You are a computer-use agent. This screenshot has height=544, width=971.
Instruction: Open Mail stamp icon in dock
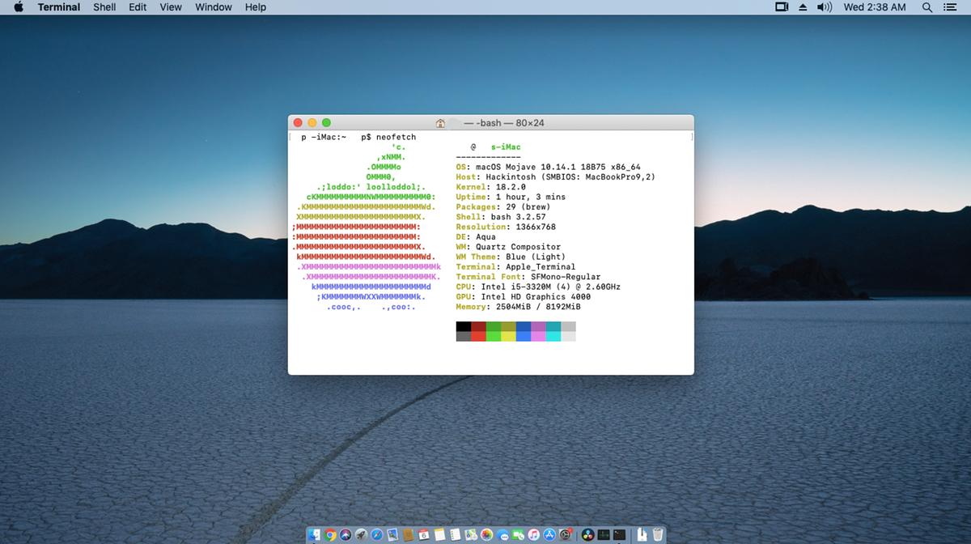click(392, 534)
